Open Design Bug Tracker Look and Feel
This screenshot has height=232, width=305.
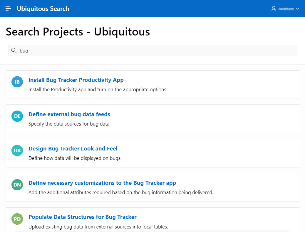tap(73, 148)
